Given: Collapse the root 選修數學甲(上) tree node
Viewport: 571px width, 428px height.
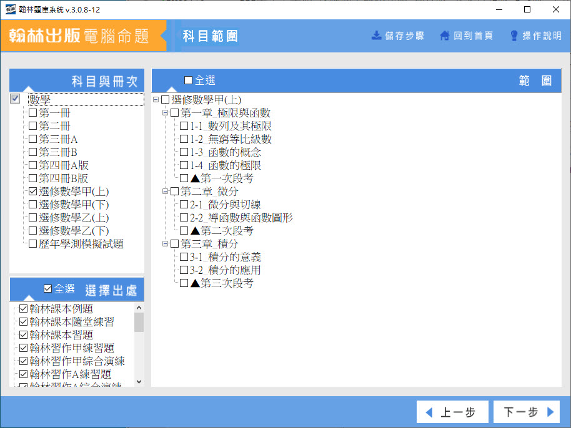Looking at the screenshot, I should click(156, 100).
